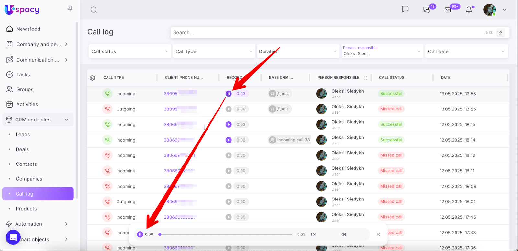Open the Даша CRM contact in first row
Screen dimensions: 518x251
280,94
